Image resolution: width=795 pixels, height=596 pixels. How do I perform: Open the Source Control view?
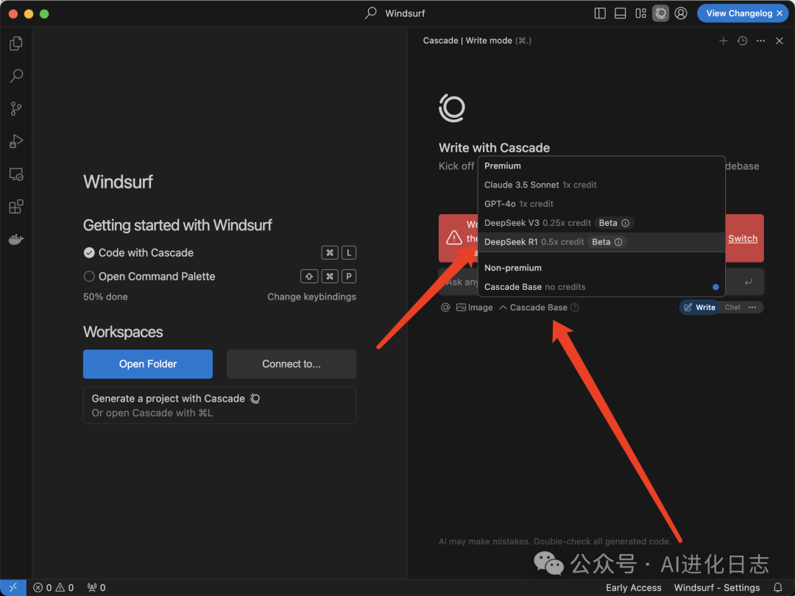click(x=16, y=108)
